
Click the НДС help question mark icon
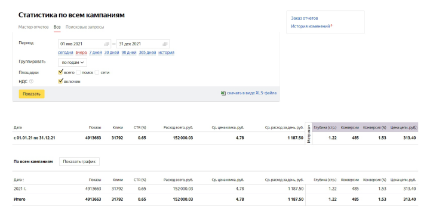coord(31,81)
